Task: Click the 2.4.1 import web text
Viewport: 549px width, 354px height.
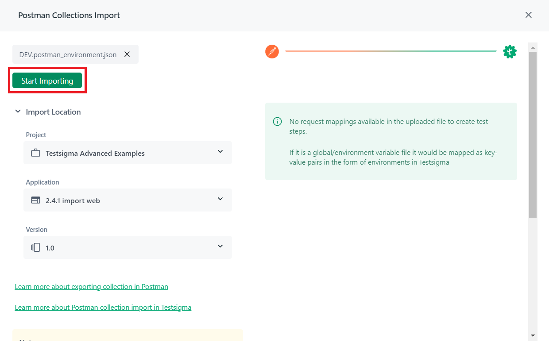Action: (x=73, y=200)
